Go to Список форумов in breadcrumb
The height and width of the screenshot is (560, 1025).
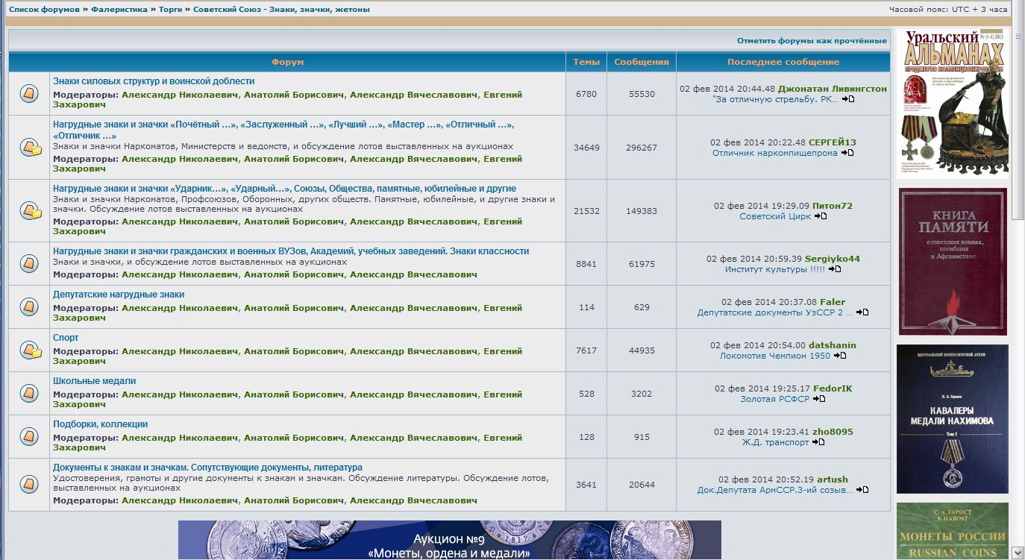coord(44,10)
